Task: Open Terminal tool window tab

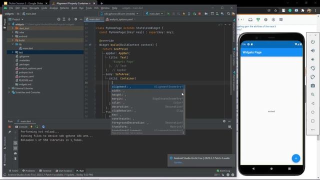Action: pos(45,170)
